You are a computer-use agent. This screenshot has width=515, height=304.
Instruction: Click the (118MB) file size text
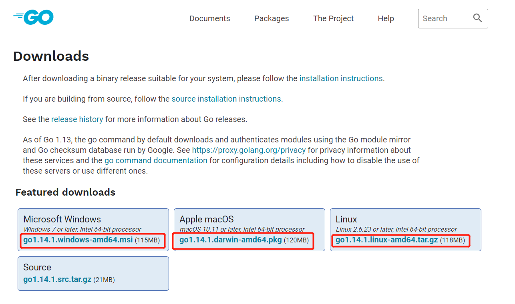pos(453,240)
